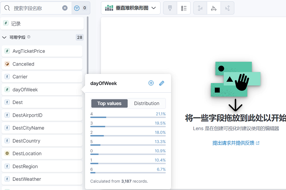Open the visual options brush icon
This screenshot has height=190, width=286.
coord(170,8)
